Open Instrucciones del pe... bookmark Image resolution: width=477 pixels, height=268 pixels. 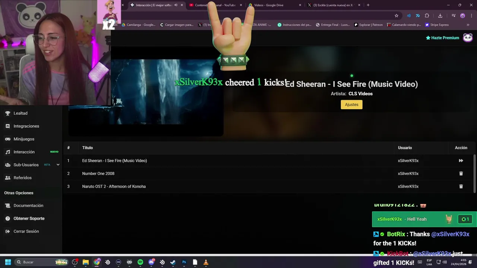[x=294, y=25]
